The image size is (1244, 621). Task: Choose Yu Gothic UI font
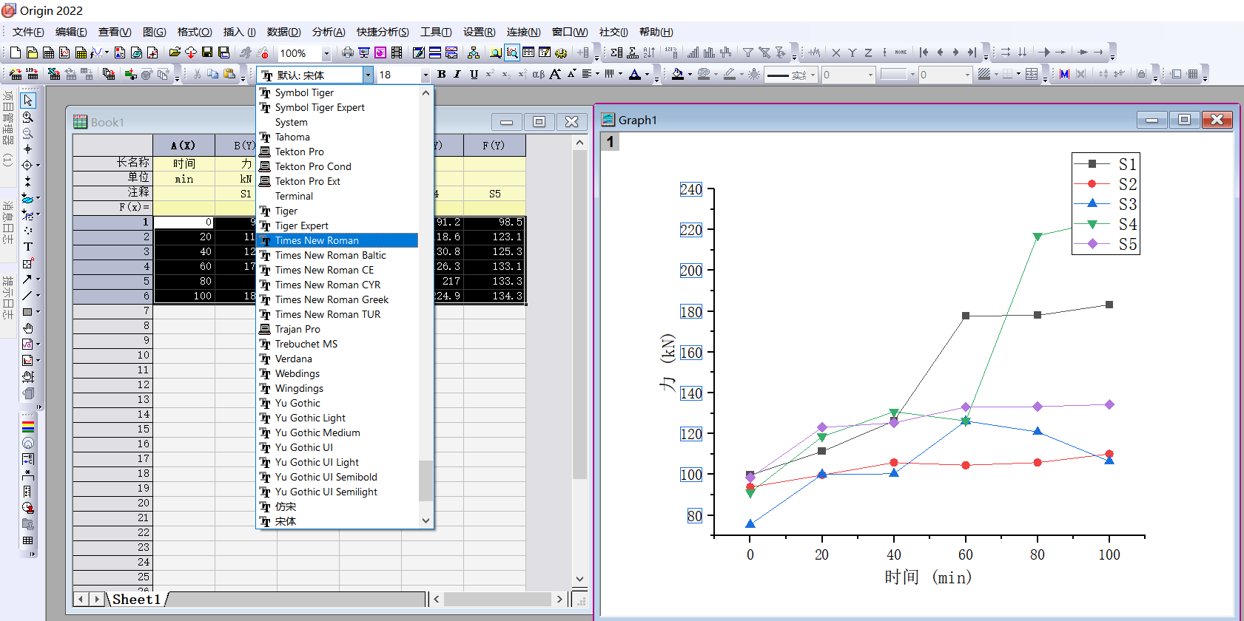pos(337,447)
